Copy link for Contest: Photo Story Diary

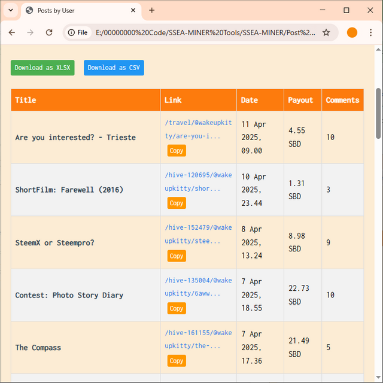(x=177, y=308)
